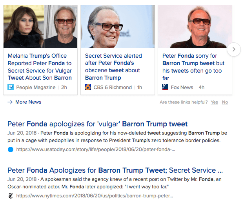244x208 pixels.
Task: Open Melania Trump's Office Secret Service headline
Action: [40, 67]
